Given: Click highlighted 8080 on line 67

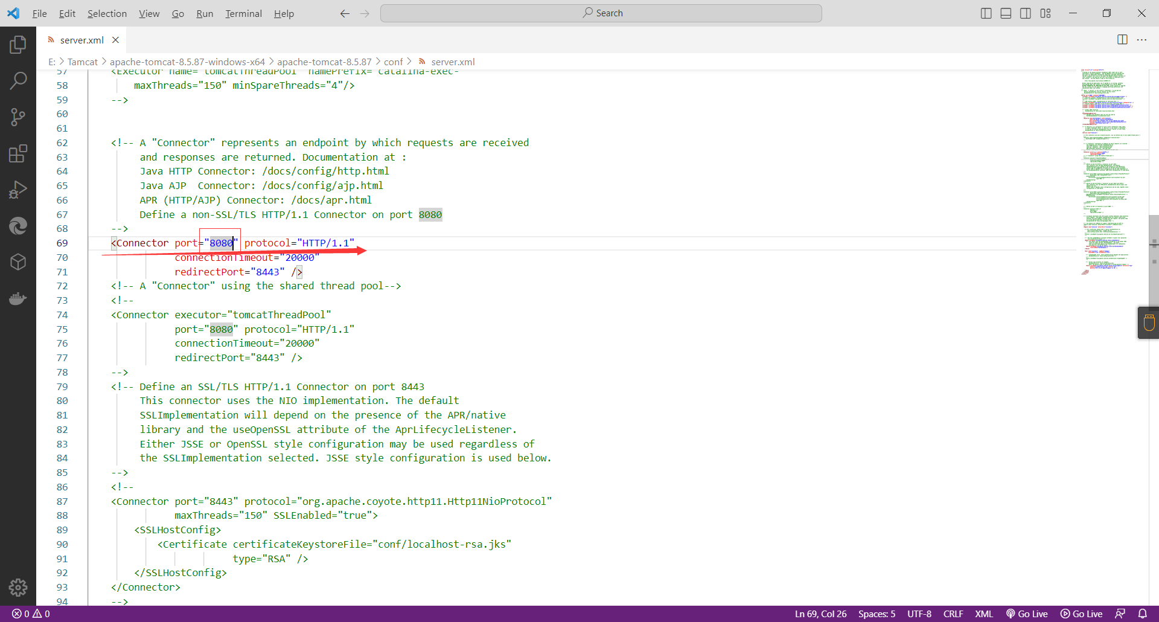Looking at the screenshot, I should coord(430,214).
